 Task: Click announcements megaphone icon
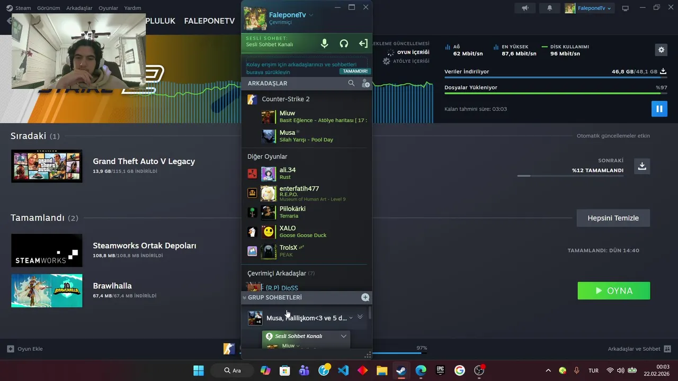click(525, 8)
